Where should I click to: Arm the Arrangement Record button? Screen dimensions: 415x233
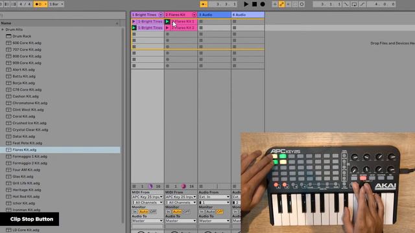click(x=263, y=4)
